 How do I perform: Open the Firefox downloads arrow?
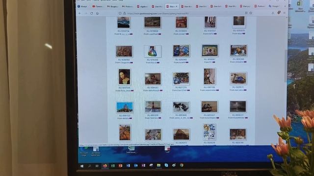pos(273,13)
